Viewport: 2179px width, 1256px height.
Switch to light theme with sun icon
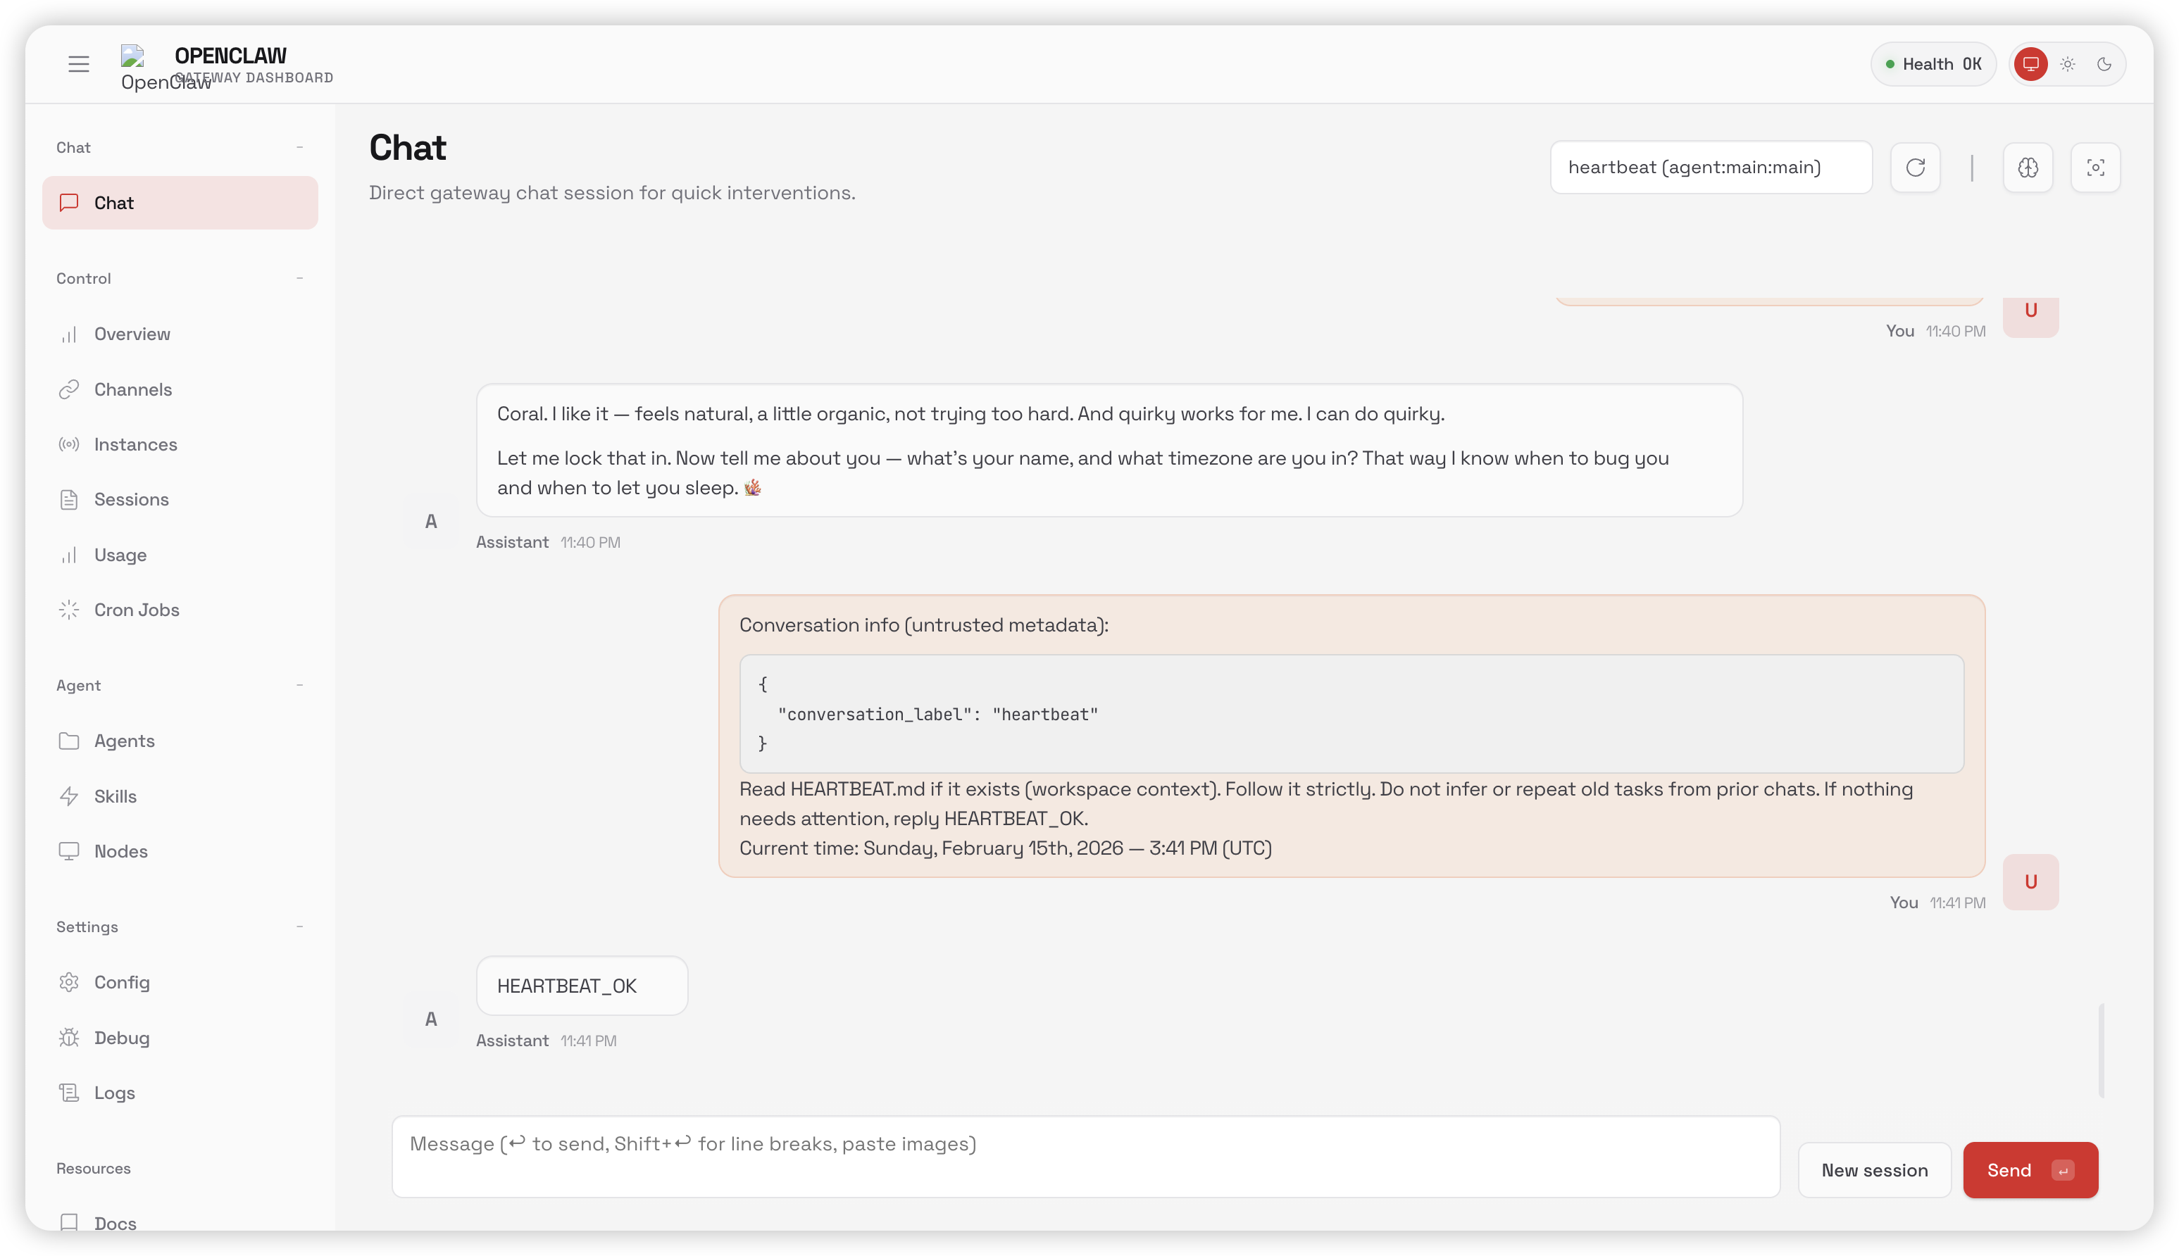point(2066,63)
